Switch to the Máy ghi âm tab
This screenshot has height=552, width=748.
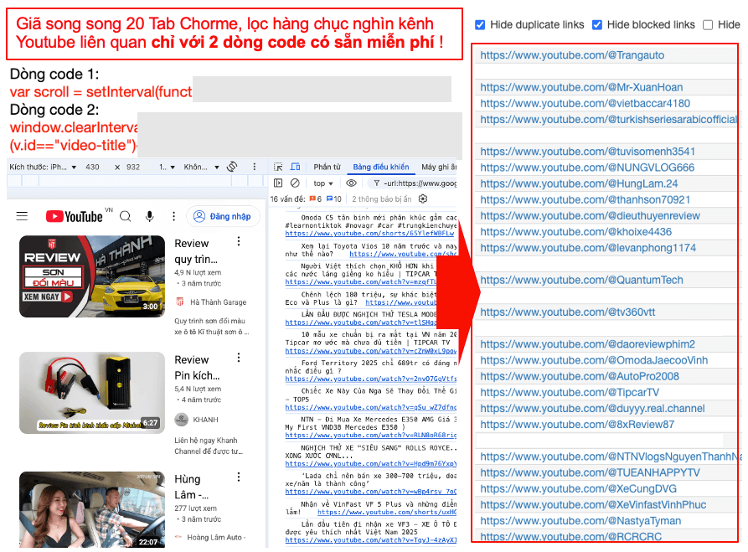[x=438, y=167]
